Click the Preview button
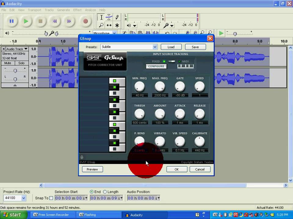The height and width of the screenshot is (219, 293). pyautogui.click(x=92, y=169)
